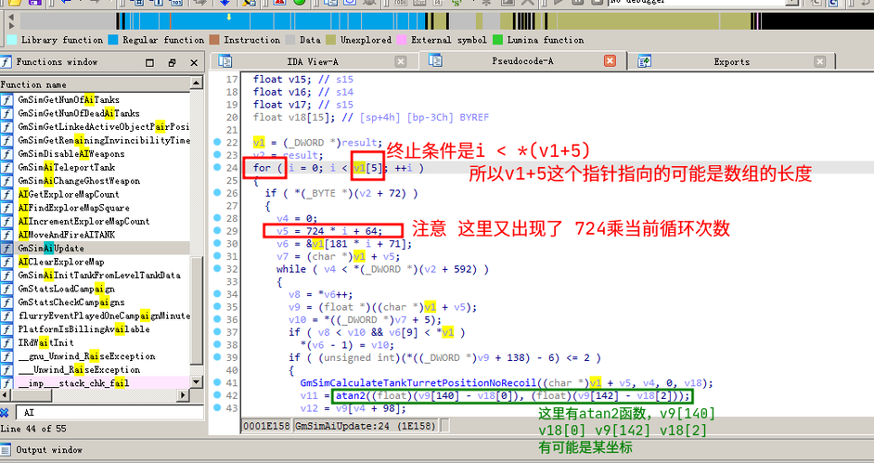Image resolution: width=874 pixels, height=463 pixels.
Task: Click icon beside PlatformIsBillingAvailable function
Action: pyautogui.click(x=6, y=329)
